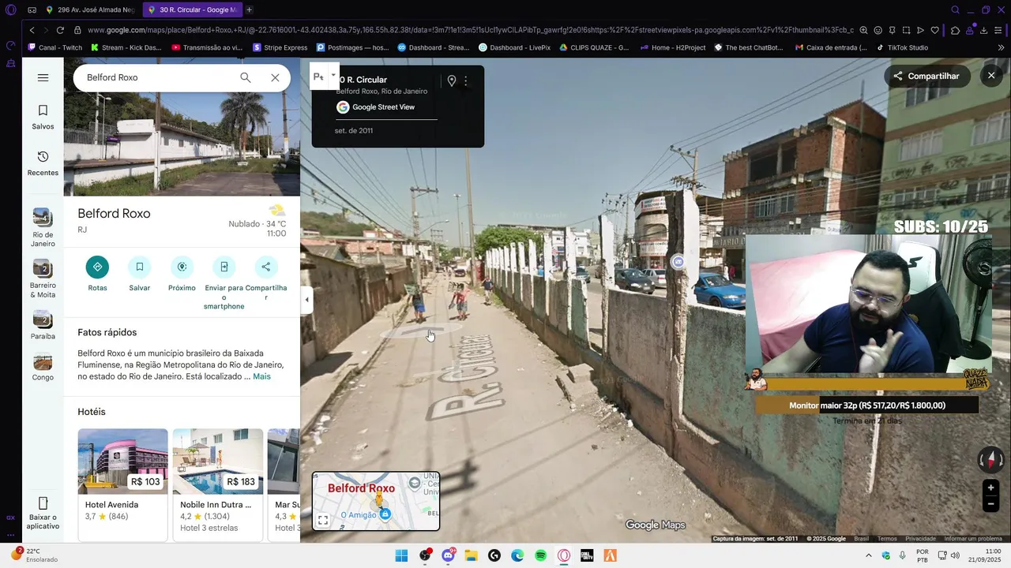Switch to the 296 Av. José Almada tab
Image resolution: width=1011 pixels, height=568 pixels.
tap(91, 9)
